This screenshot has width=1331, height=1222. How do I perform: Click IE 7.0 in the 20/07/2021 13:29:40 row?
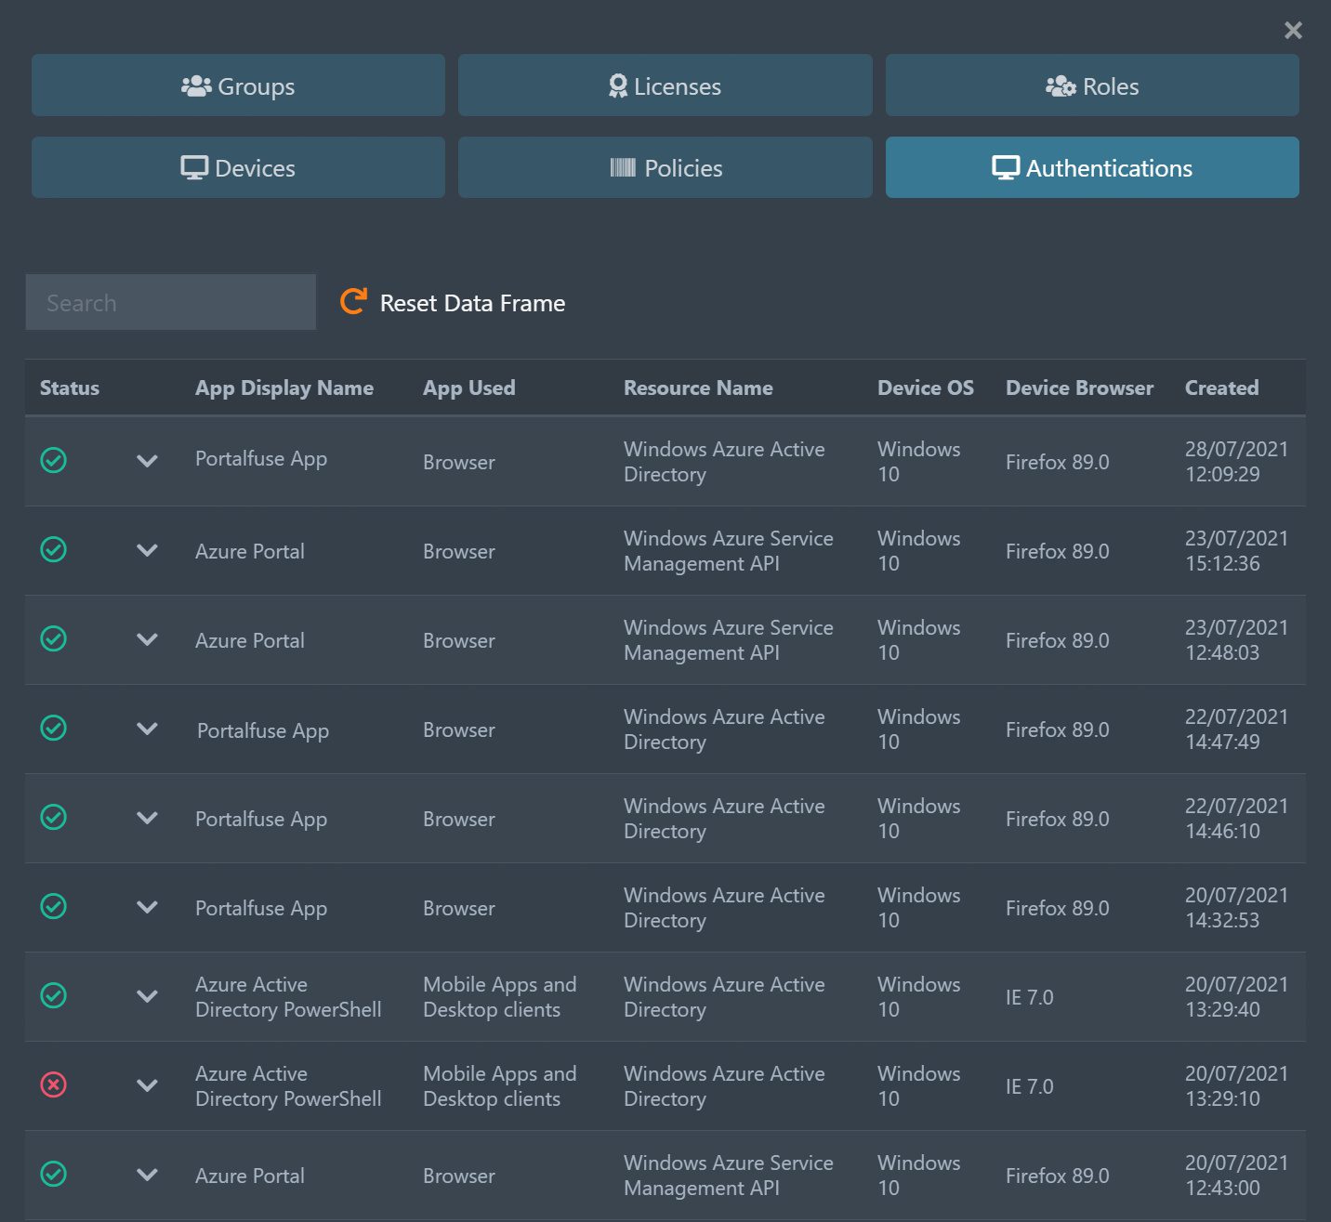pyautogui.click(x=1030, y=997)
